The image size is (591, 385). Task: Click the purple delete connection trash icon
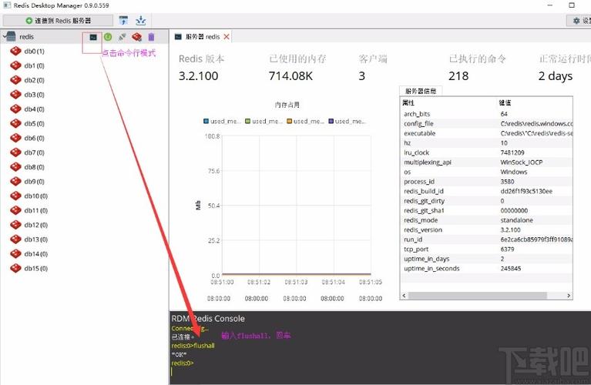click(x=151, y=36)
